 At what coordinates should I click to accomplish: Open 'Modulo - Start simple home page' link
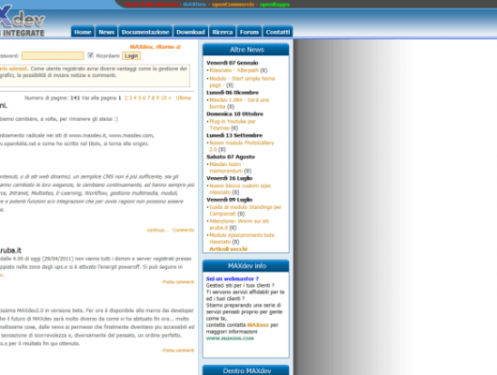(x=242, y=82)
